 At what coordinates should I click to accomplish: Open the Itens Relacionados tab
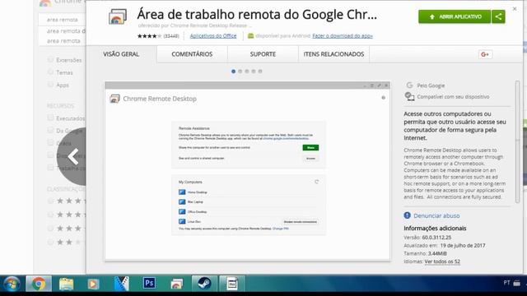333,54
